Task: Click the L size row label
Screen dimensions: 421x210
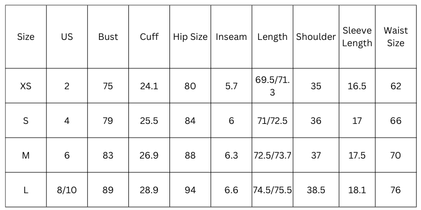Action: (26, 190)
